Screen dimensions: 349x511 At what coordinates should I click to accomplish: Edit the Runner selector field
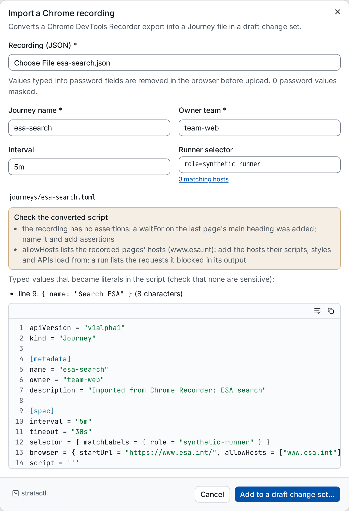click(x=260, y=165)
